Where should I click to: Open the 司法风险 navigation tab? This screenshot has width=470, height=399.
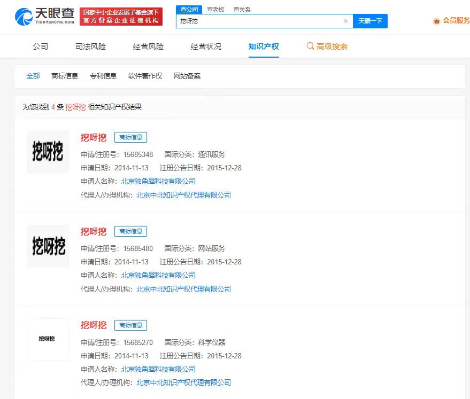(x=90, y=46)
